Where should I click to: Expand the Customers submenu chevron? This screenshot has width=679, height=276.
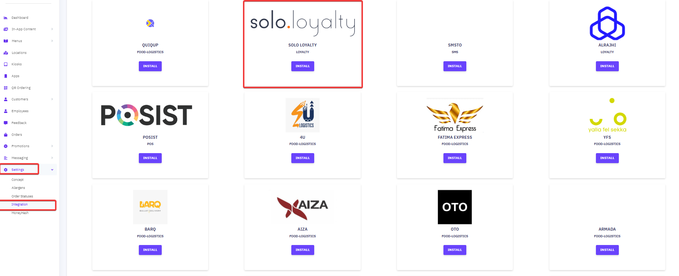tap(52, 99)
